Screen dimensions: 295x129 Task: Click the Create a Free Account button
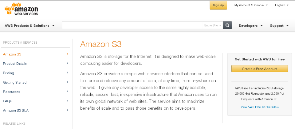[x=260, y=69]
